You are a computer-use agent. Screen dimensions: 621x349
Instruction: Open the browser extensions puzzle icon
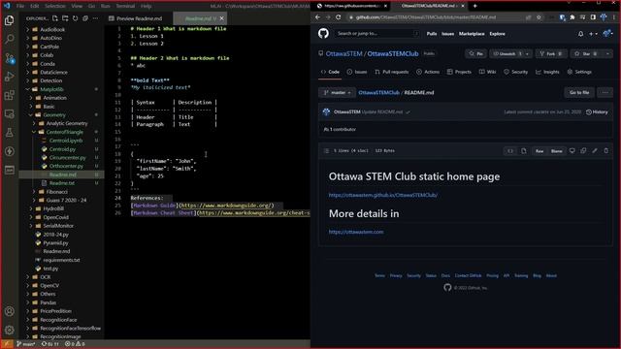click(x=572, y=17)
